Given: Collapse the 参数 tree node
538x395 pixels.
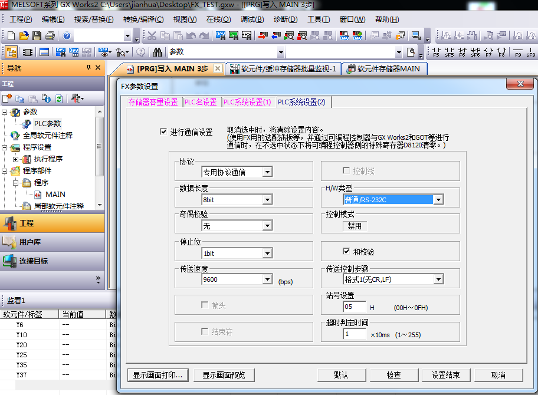Looking at the screenshot, I should [5, 112].
